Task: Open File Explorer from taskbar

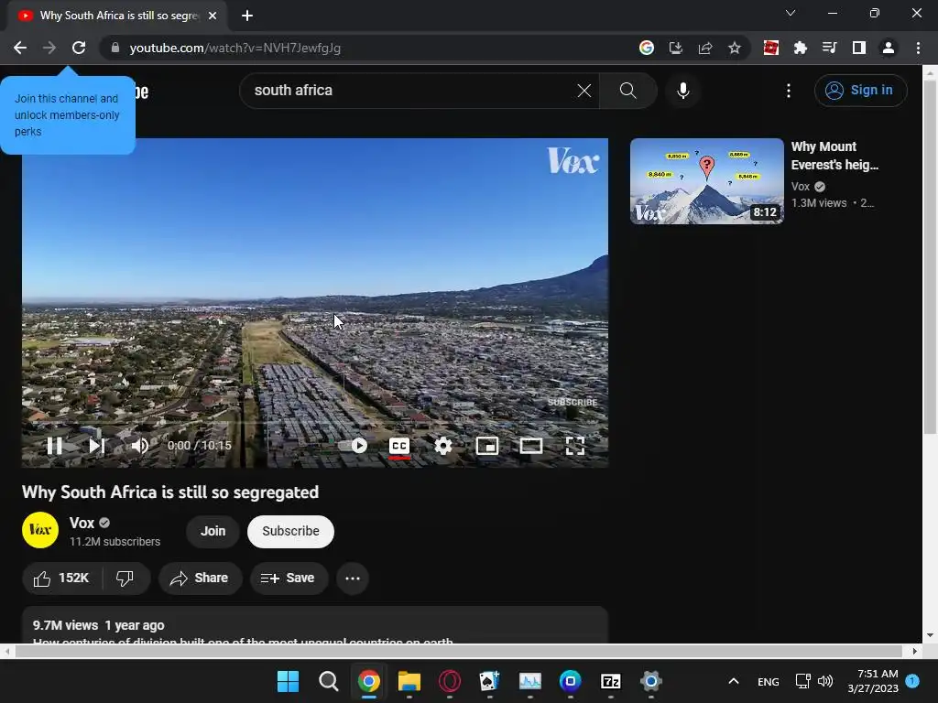Action: point(409,681)
